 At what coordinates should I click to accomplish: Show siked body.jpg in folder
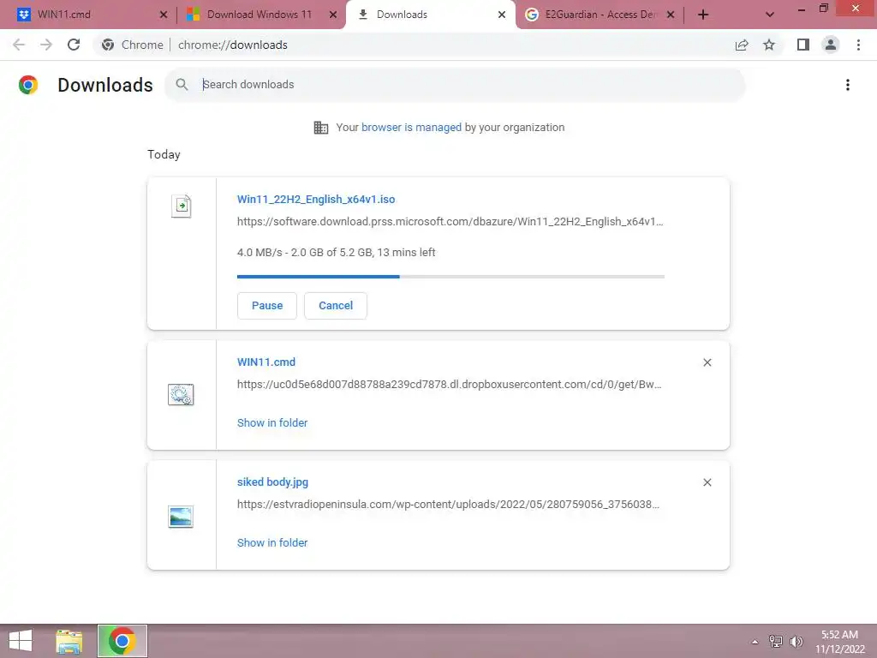(272, 542)
